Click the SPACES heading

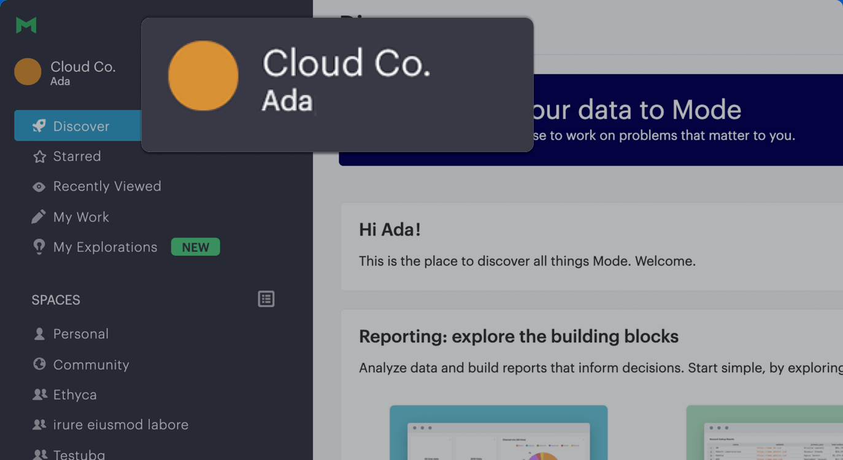[56, 300]
